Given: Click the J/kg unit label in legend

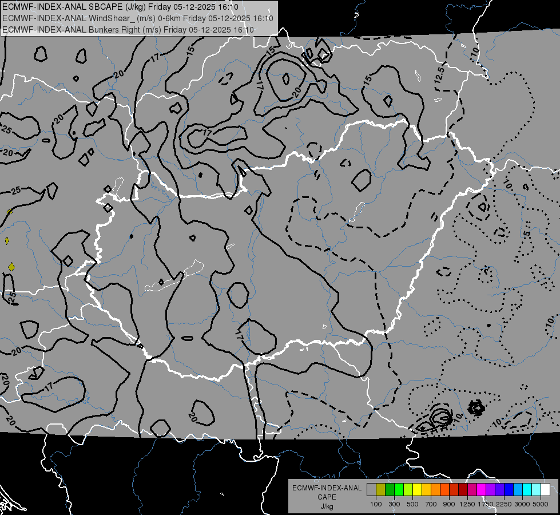Looking at the screenshot, I should (x=327, y=506).
